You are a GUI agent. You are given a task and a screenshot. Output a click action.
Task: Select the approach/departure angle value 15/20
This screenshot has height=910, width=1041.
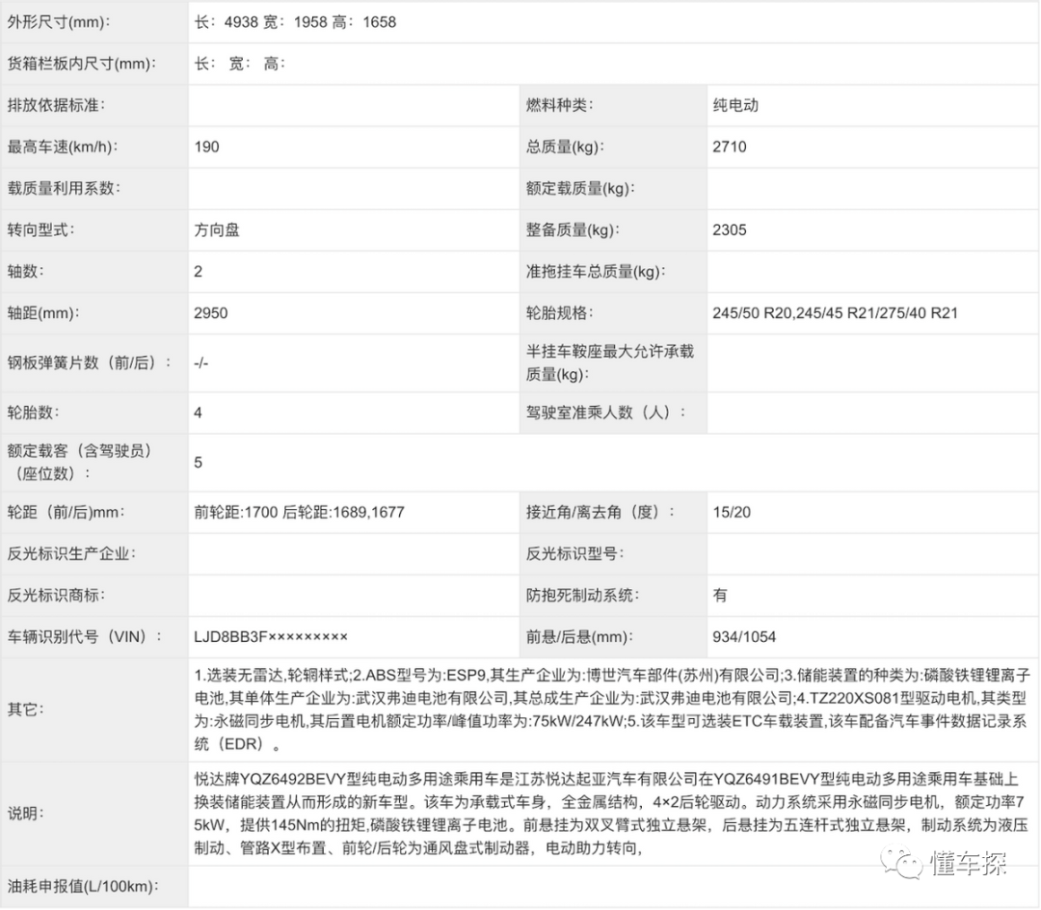[732, 512]
